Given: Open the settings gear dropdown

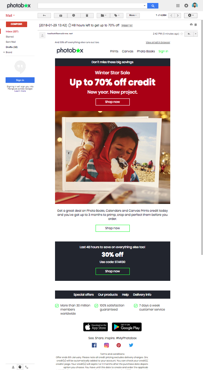Looking at the screenshot, I should pyautogui.click(x=190, y=15).
